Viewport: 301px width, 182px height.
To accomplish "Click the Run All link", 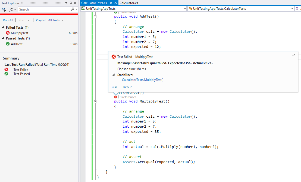I will pyautogui.click(x=8, y=20).
